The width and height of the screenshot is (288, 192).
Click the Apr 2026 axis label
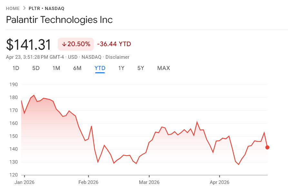tap(219, 182)
